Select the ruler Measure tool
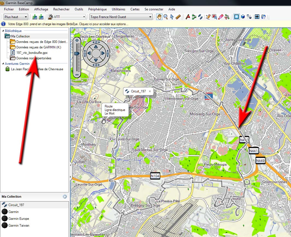This screenshot has width=291, height=237. [x=178, y=17]
